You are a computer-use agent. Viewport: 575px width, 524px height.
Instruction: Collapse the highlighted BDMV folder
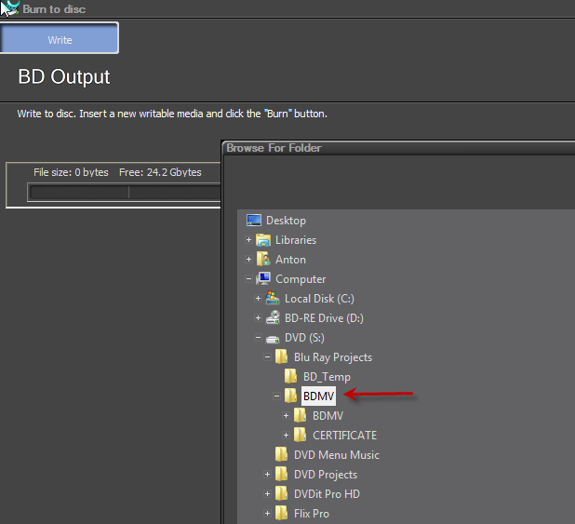point(276,396)
